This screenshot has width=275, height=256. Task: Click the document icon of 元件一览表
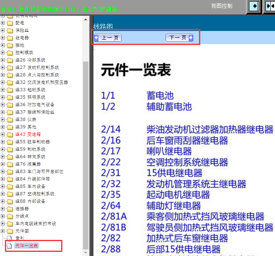coord(9,246)
